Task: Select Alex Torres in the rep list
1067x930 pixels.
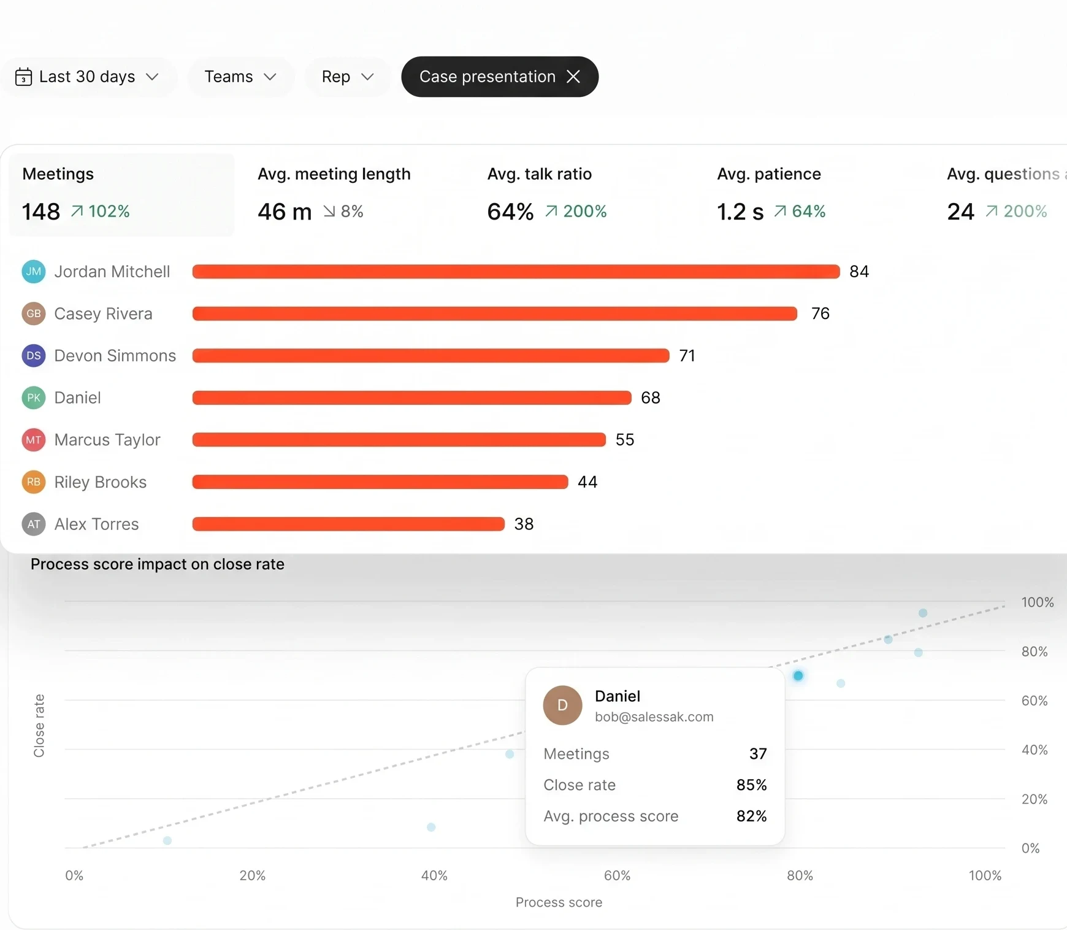Action: coord(96,524)
